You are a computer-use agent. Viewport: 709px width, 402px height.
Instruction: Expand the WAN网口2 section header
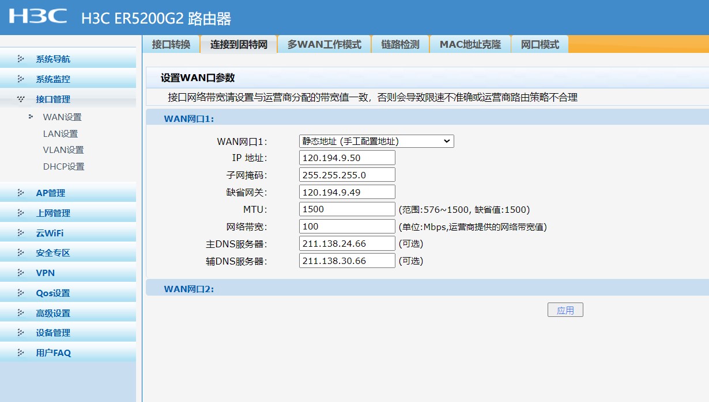(427, 289)
